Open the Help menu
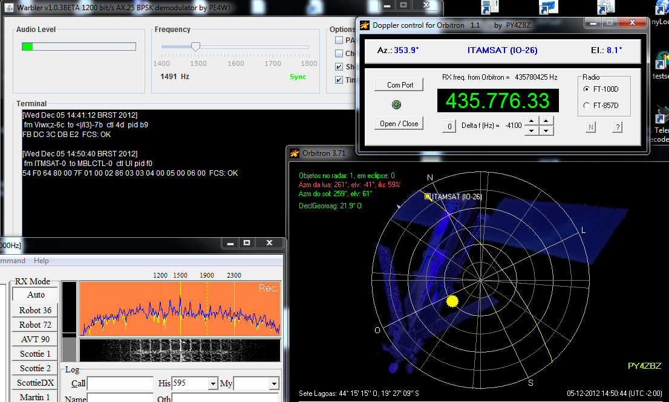669x402 pixels. click(41, 261)
